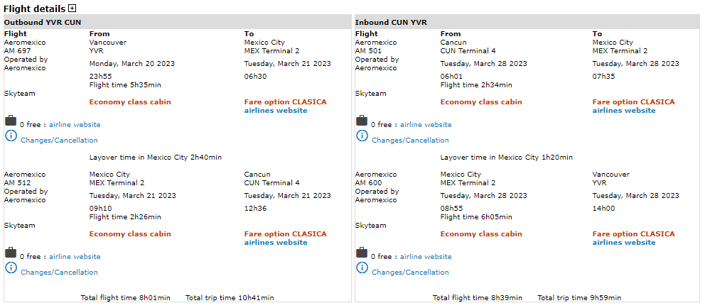Click the info icon for flight AM 501
The image size is (705, 308).
(362, 136)
